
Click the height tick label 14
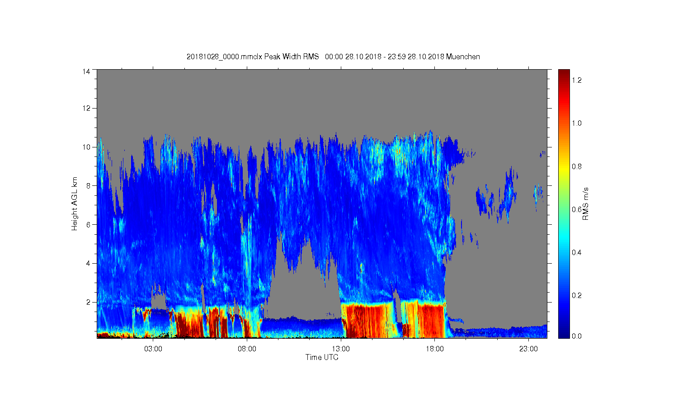[x=87, y=71]
